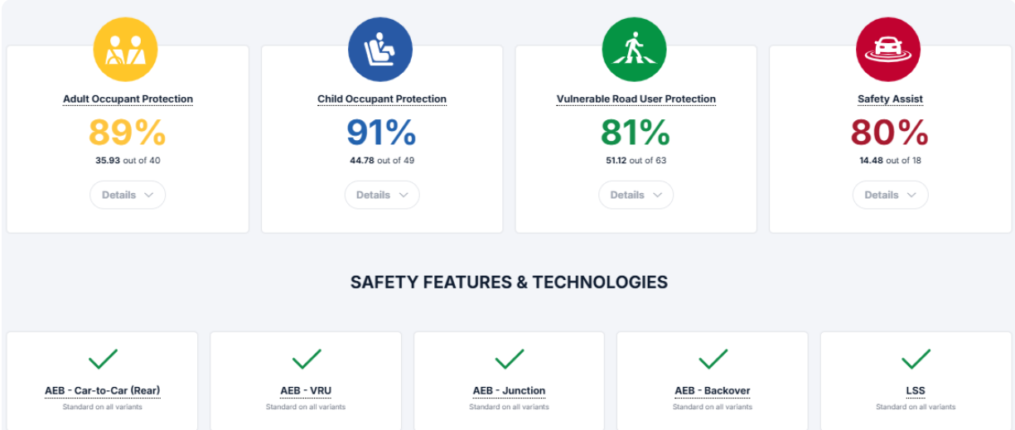This screenshot has width=1015, height=430.
Task: Click the blue Child Occupant Protection seat icon
Action: 380,49
